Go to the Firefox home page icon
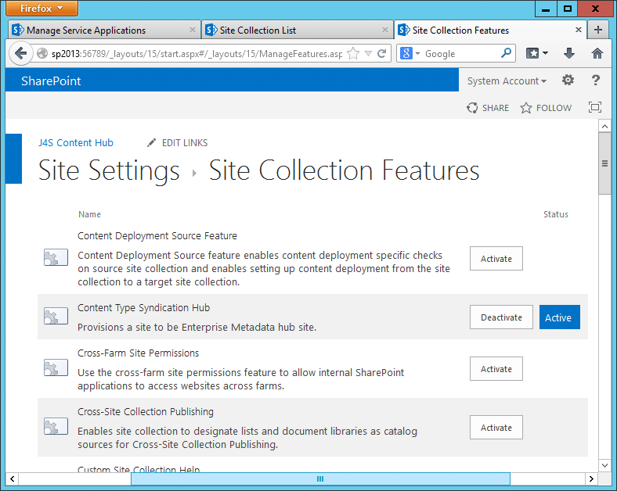The width and height of the screenshot is (617, 491). (x=597, y=53)
